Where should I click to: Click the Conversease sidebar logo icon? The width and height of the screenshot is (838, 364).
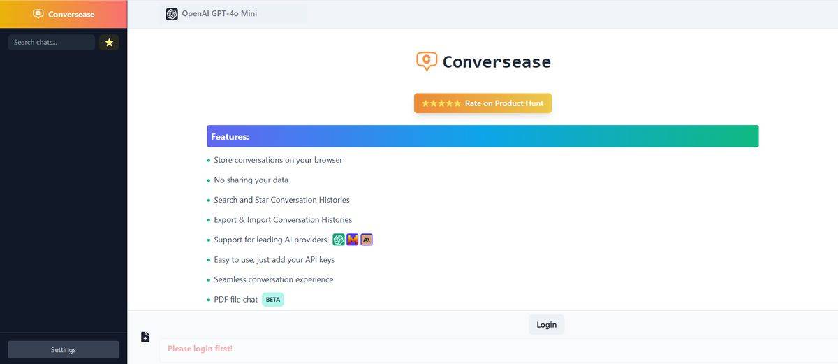[x=38, y=14]
